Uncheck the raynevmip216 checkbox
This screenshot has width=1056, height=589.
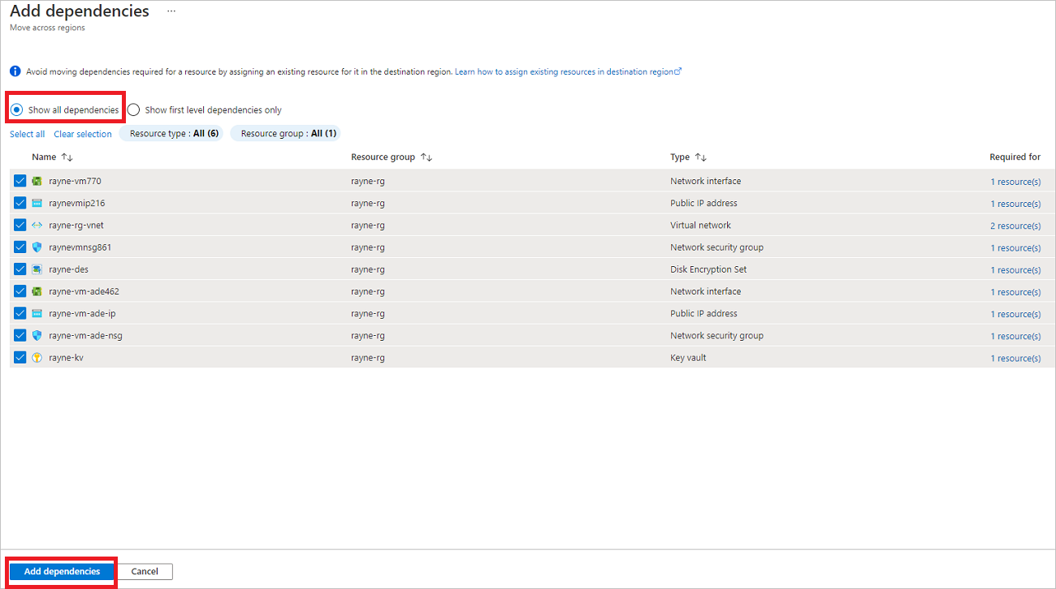coord(20,203)
